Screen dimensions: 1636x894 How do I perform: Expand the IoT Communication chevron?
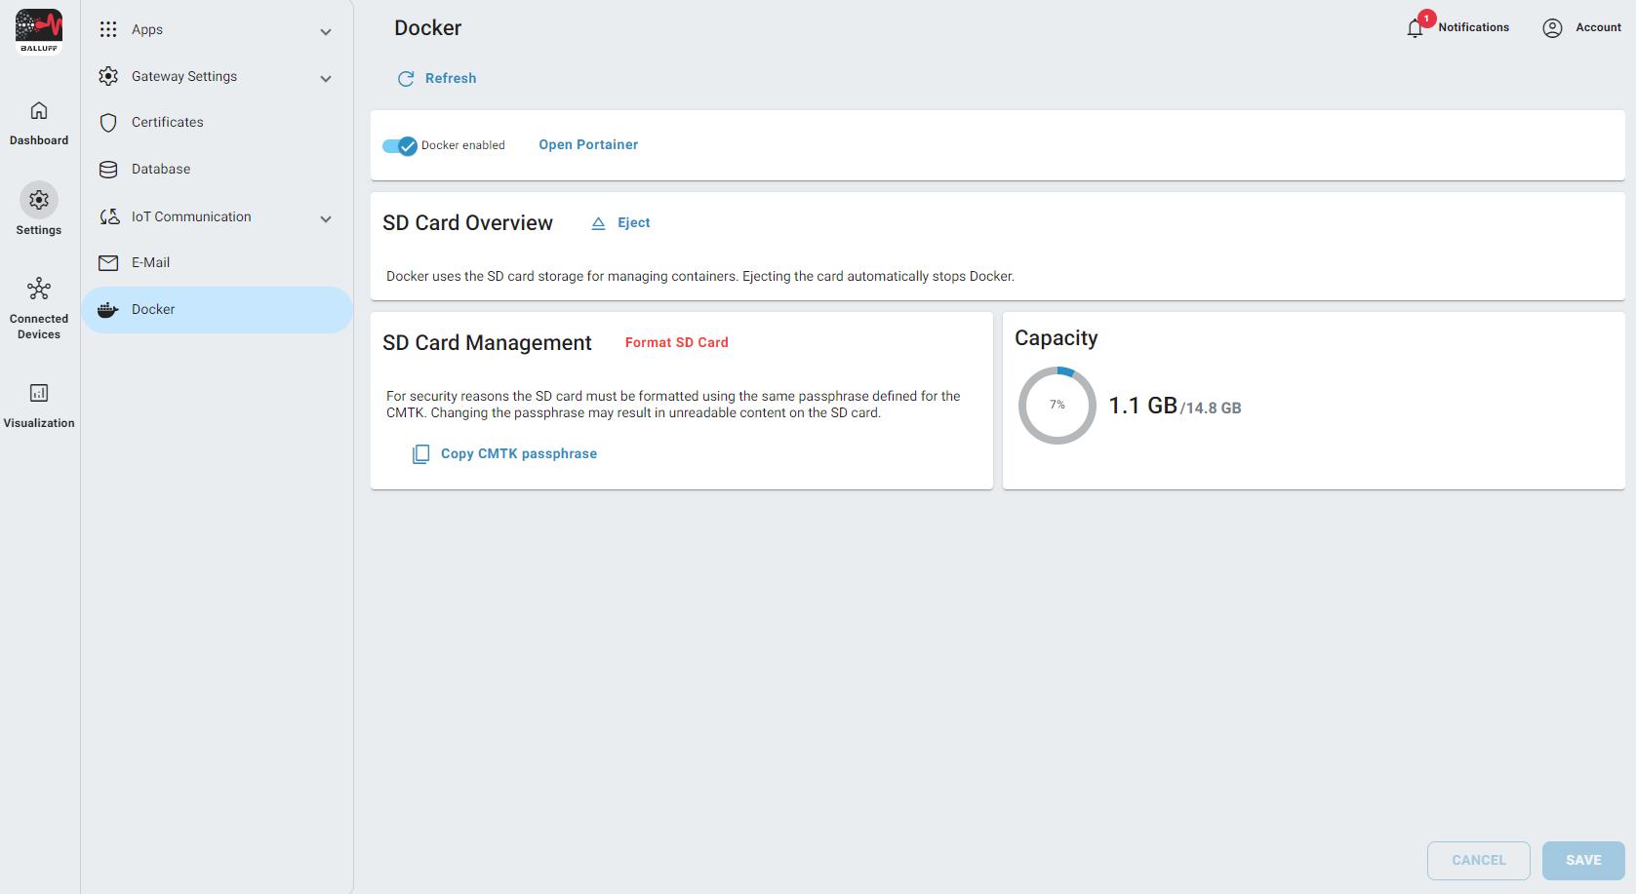coord(326,219)
